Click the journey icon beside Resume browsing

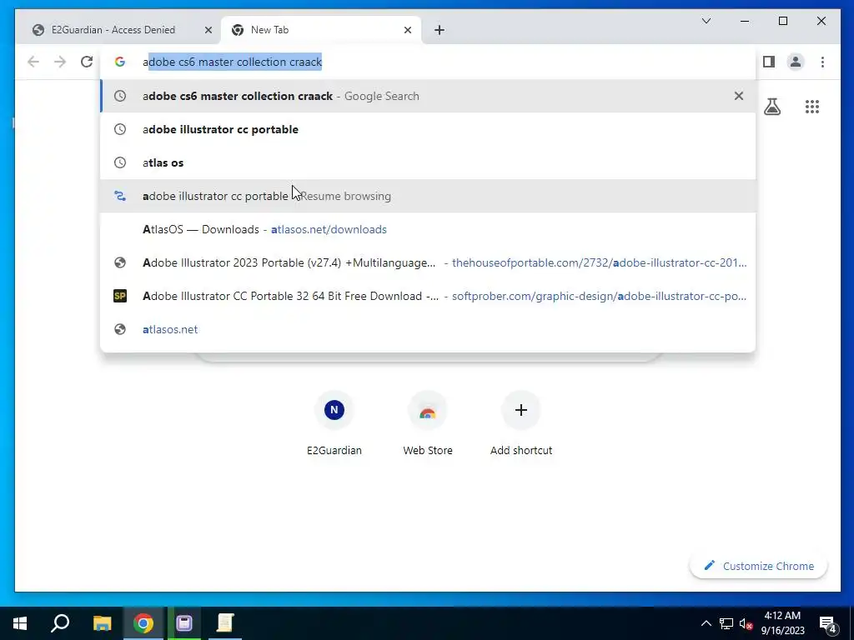click(120, 196)
